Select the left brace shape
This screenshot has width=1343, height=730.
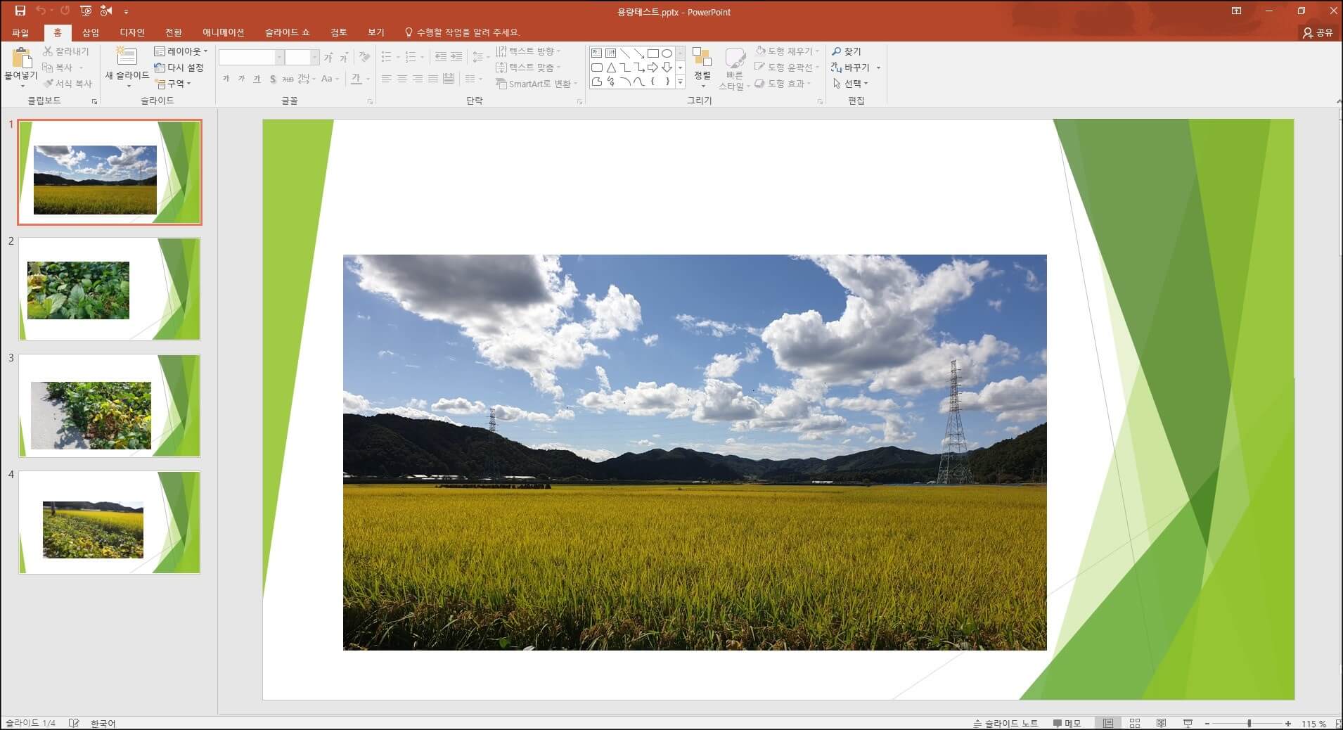[x=653, y=82]
